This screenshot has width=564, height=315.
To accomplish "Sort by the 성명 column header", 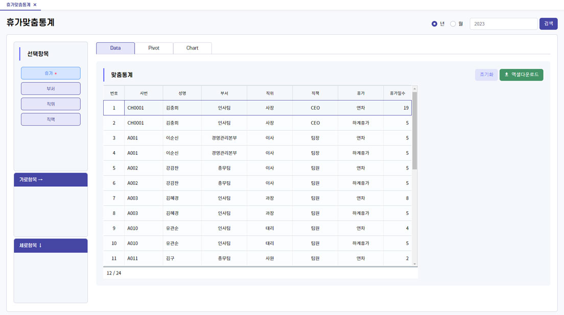I will pyautogui.click(x=182, y=93).
